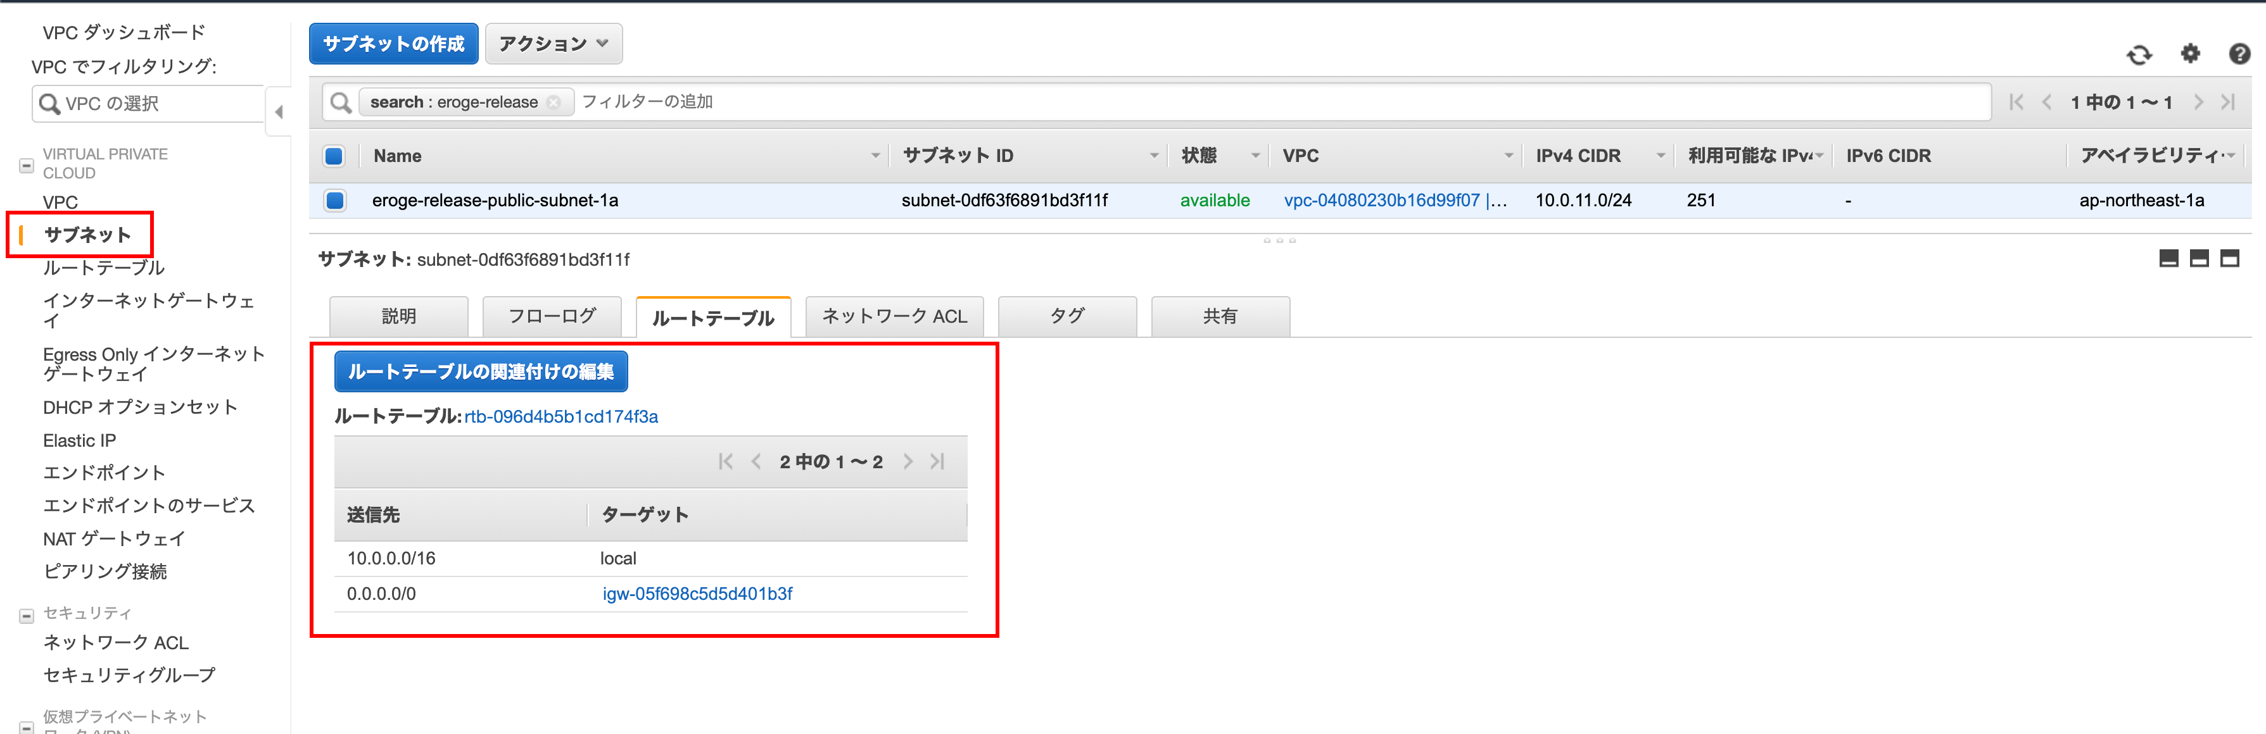
Task: Click the help question mark icon
Action: pos(2239,54)
